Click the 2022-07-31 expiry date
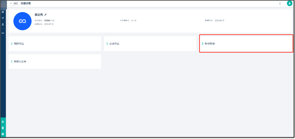This screenshot has height=139, width=295. (49, 24)
